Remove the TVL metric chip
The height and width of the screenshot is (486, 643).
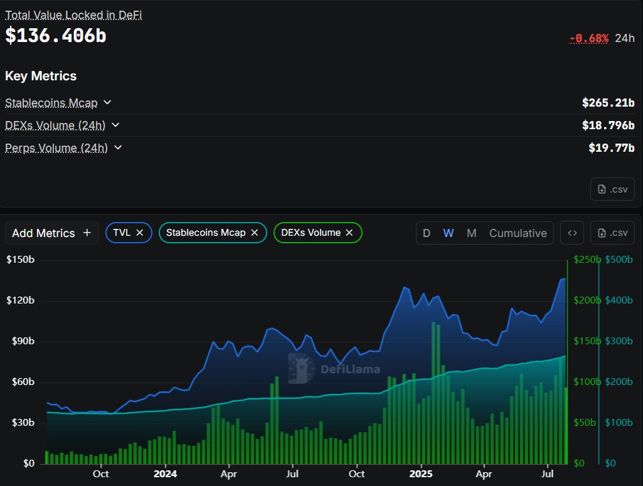(139, 233)
